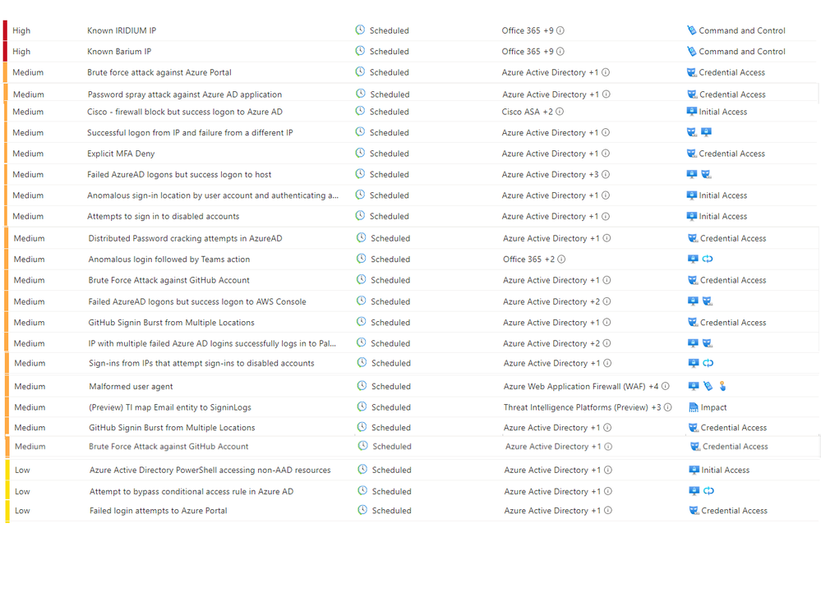821x597 pixels.
Task: Select Successful logon from IP and failure from a different IP
Action: point(190,132)
